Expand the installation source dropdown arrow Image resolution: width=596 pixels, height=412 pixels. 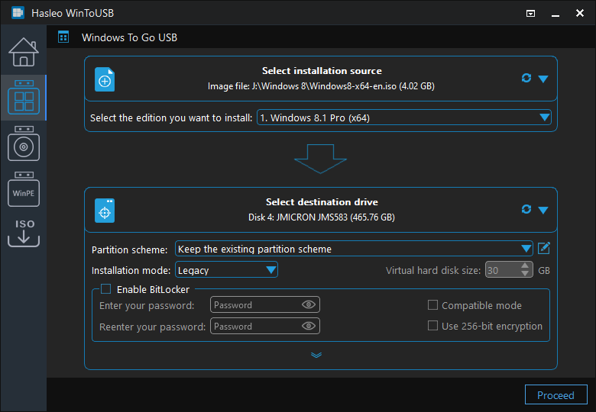click(x=543, y=79)
